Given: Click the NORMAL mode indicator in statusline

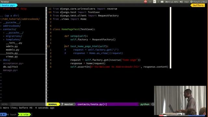Looking at the screenshot, I should tap(53, 104).
